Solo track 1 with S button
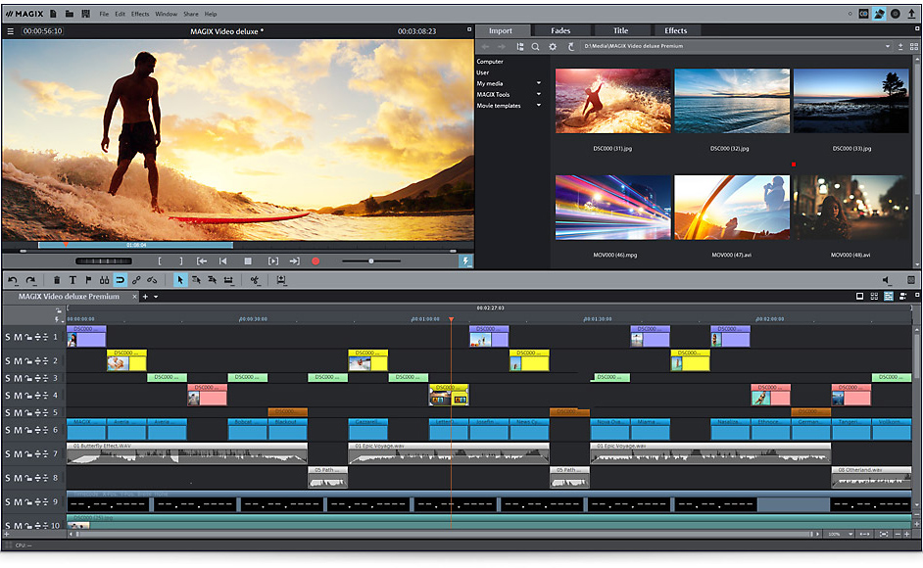Screen dimensions: 923x568 point(8,337)
